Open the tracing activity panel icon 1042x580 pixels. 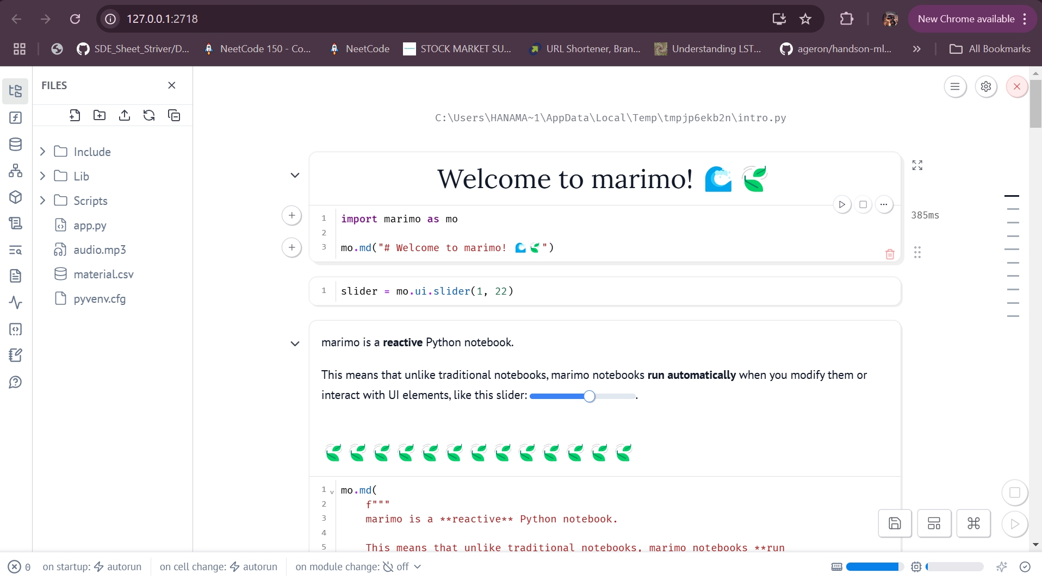(15, 303)
